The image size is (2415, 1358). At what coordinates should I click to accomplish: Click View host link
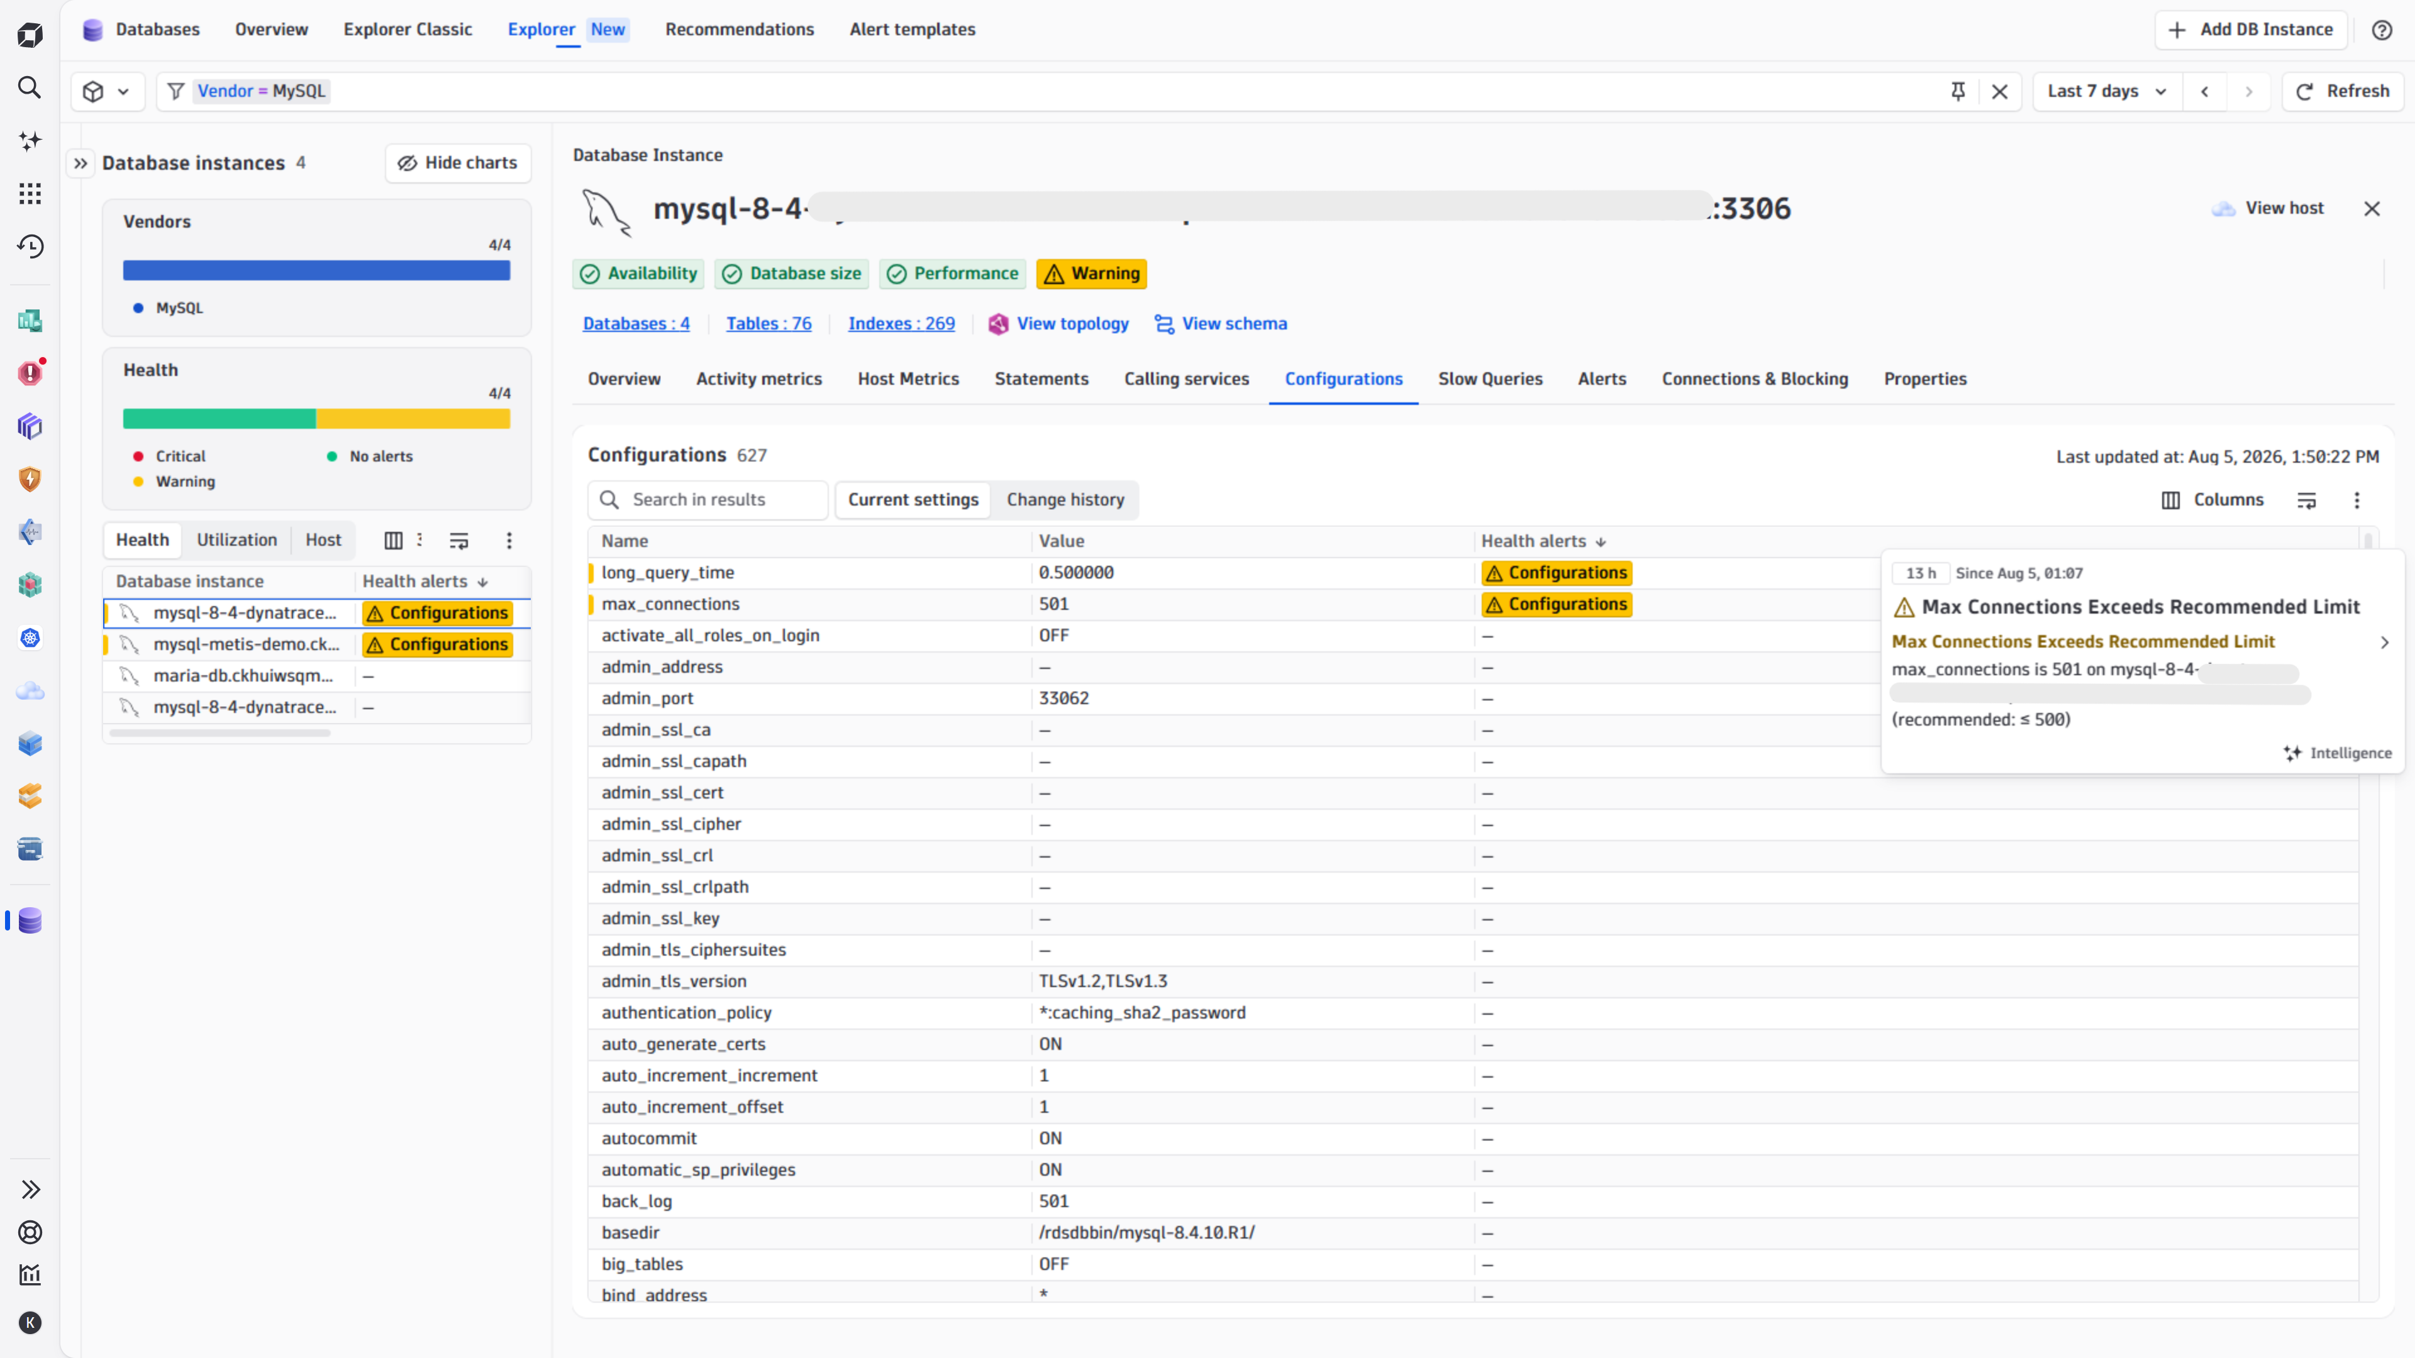[2268, 208]
